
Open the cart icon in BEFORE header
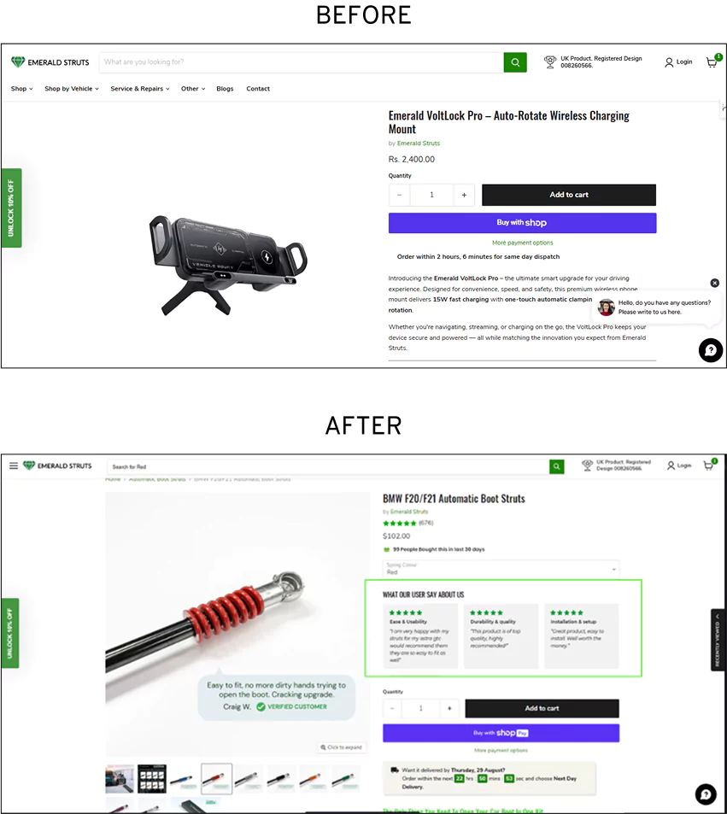[x=712, y=62]
